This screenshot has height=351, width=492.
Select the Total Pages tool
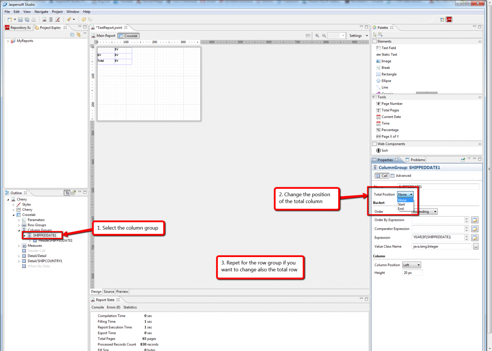coord(388,110)
